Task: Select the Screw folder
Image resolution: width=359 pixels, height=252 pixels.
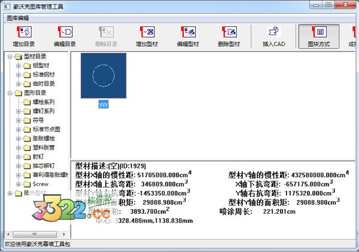Action: click(x=41, y=184)
